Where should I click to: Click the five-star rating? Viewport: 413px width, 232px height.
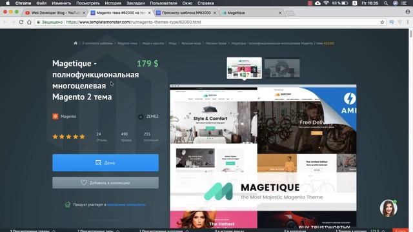68,137
